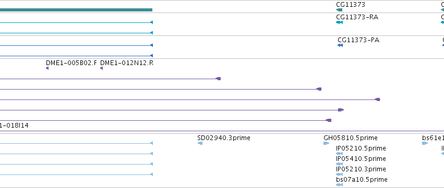Screen dimensions: 444x188
Task: Select the GH05810.5prime EST glyph
Action: 326,143
